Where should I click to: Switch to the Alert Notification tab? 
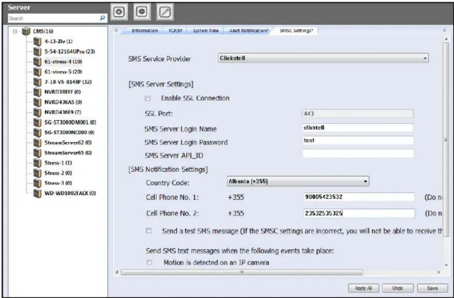pos(249,30)
